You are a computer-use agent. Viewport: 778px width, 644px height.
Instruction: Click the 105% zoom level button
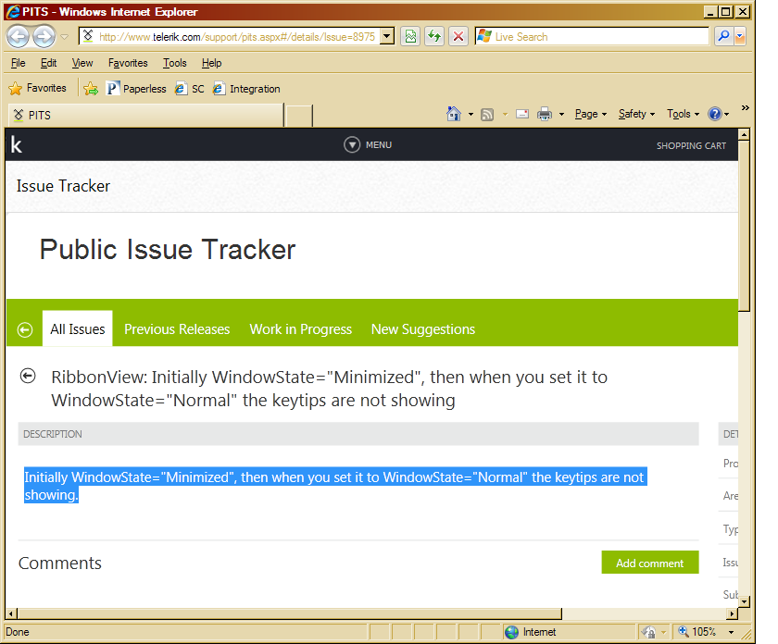click(x=697, y=632)
